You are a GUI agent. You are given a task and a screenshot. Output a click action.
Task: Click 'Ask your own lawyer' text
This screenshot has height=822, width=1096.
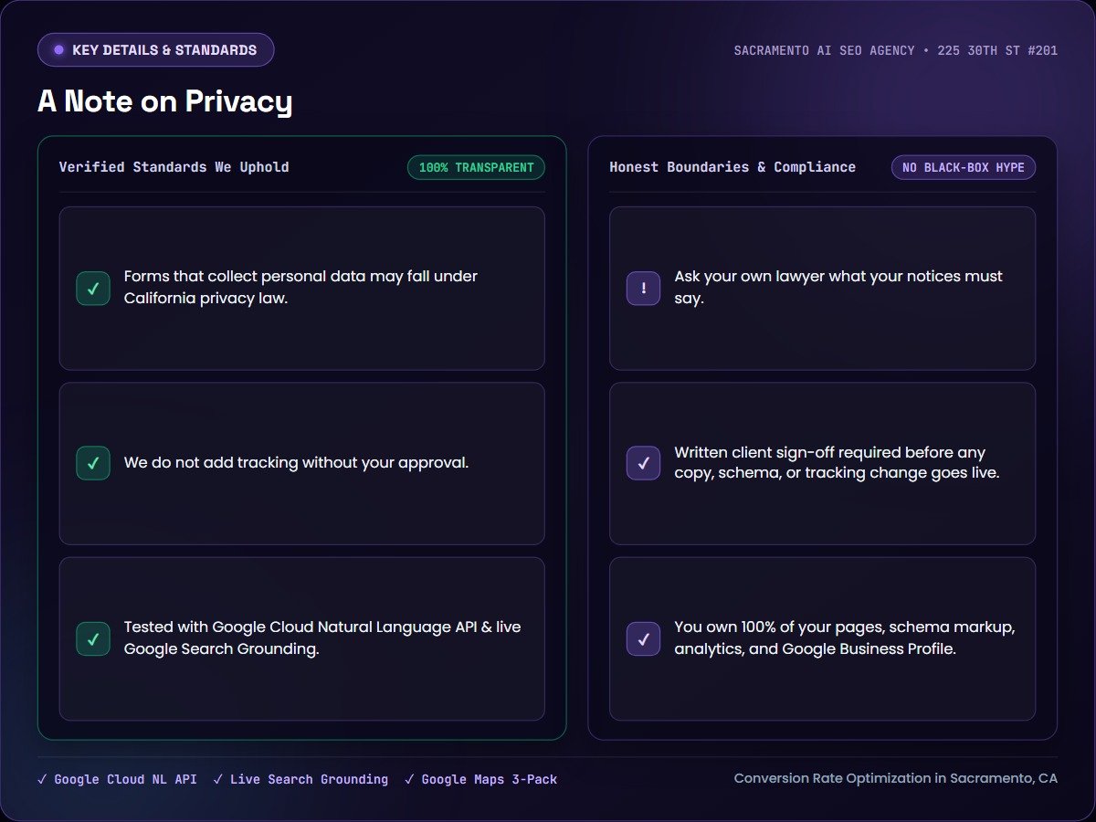click(838, 287)
